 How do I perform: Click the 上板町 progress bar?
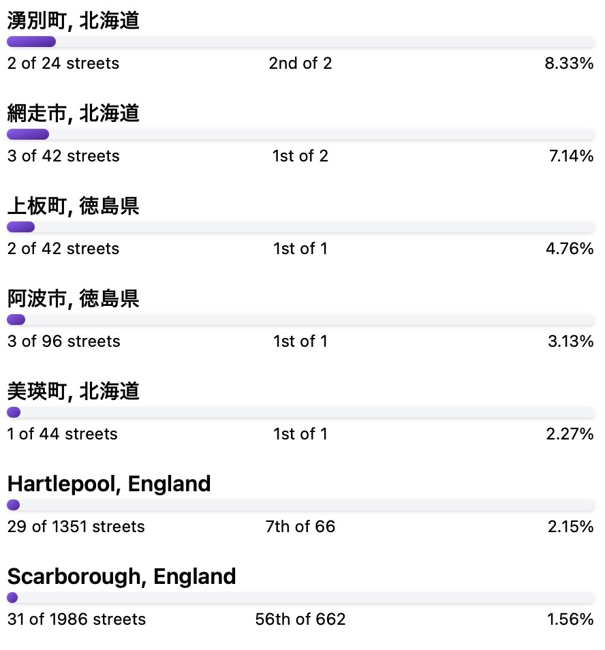301,227
